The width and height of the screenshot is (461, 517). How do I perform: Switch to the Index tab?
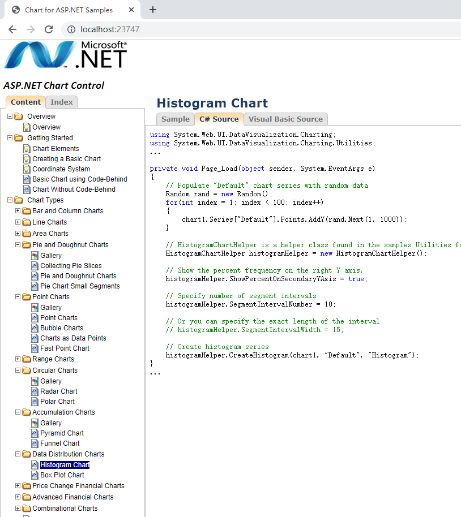pos(61,102)
